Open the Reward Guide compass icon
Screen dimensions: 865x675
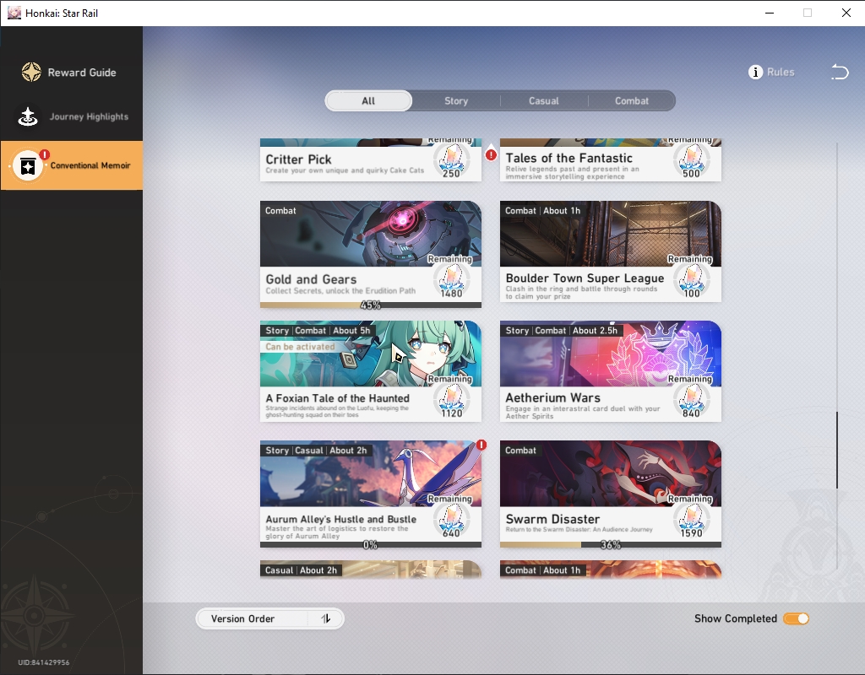tap(31, 73)
